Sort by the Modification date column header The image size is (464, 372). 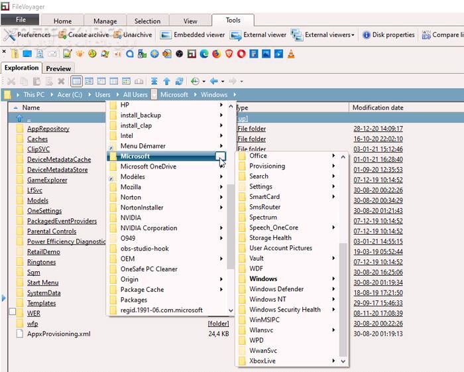[x=377, y=107]
